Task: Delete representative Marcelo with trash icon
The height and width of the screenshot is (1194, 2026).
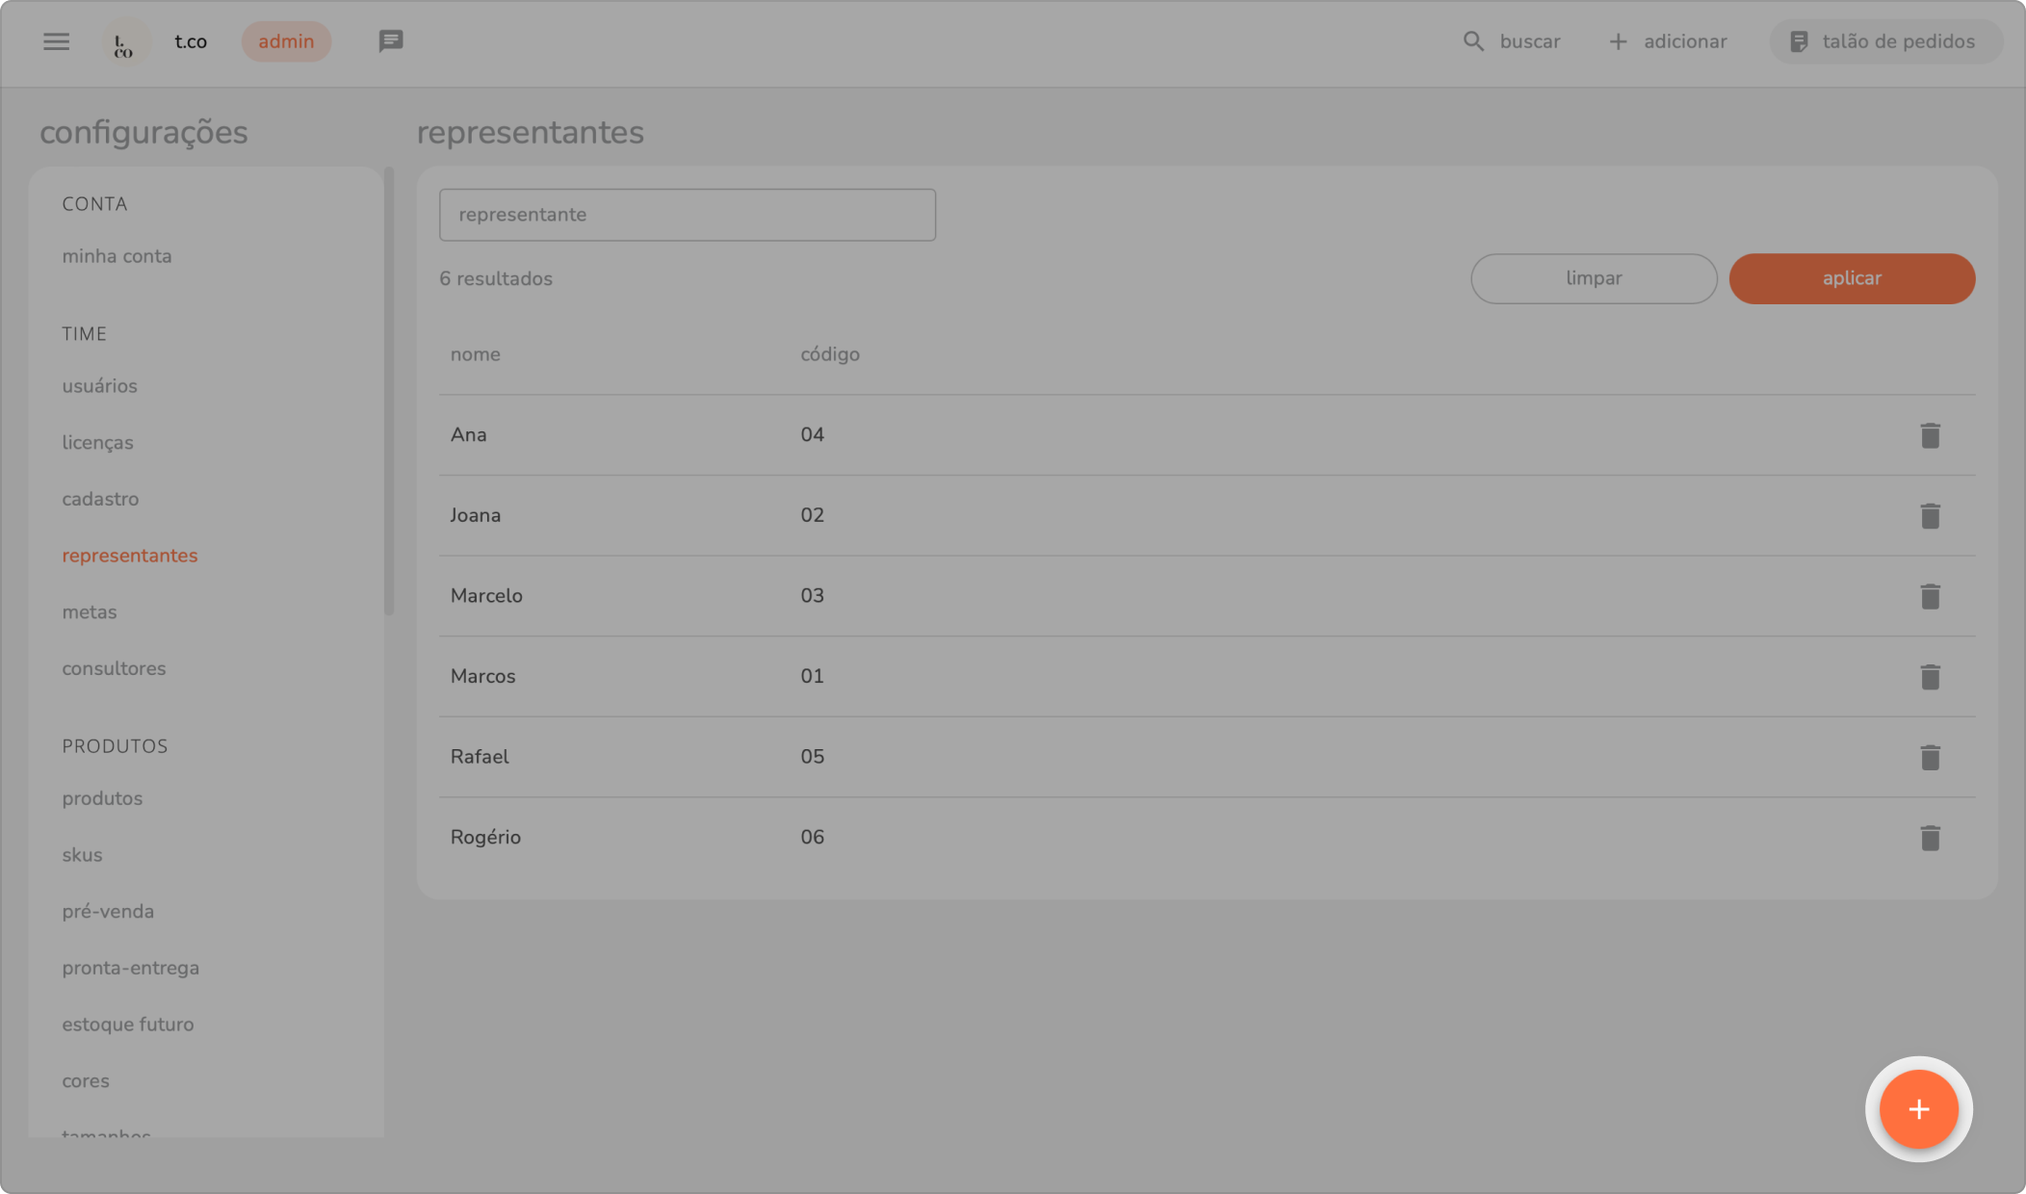Action: point(1930,596)
